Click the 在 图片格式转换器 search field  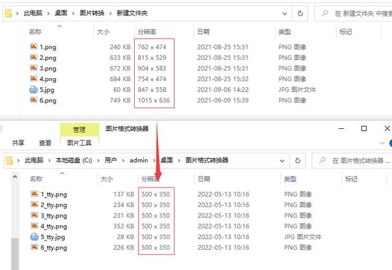(352, 160)
